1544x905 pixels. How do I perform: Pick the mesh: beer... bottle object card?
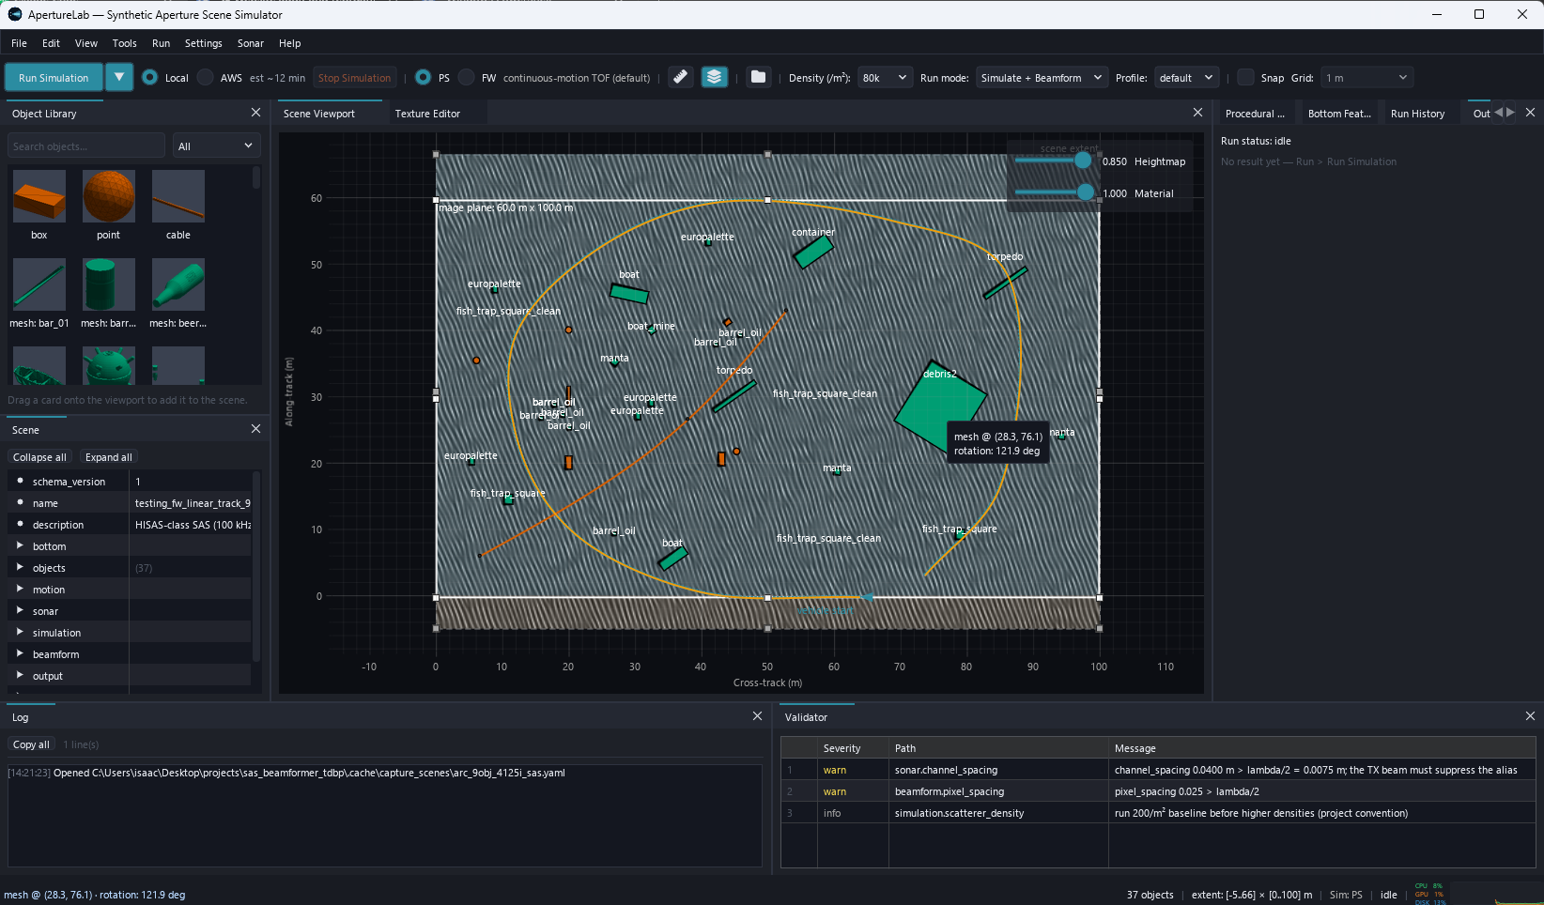point(178,293)
